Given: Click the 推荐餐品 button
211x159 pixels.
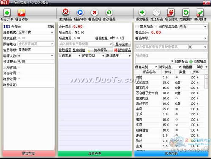Looking at the screenshot, I should coord(100,50).
